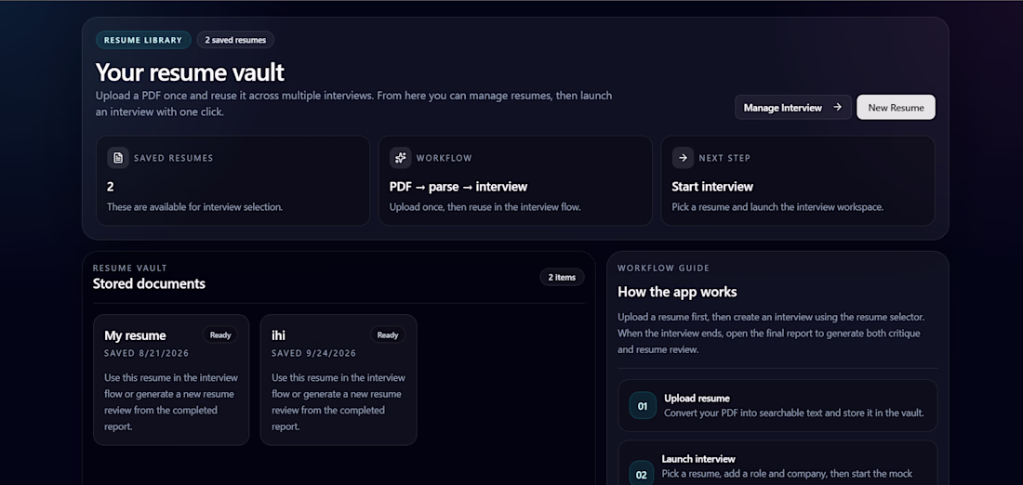1023x485 pixels.
Task: Click the 2 items counter pill
Action: 562,277
